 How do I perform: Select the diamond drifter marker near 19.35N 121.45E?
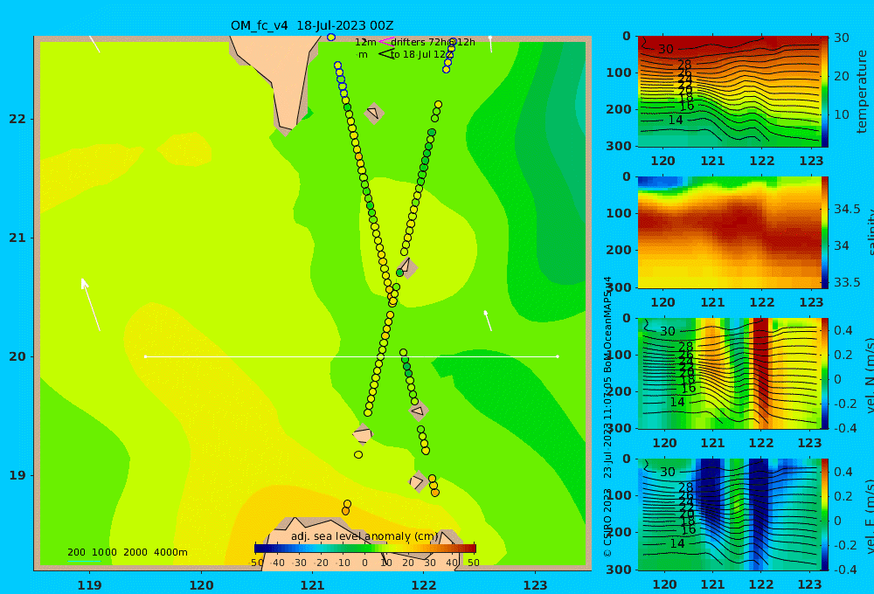click(x=363, y=434)
